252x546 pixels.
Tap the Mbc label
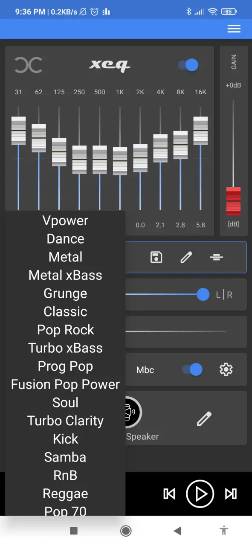(145, 370)
